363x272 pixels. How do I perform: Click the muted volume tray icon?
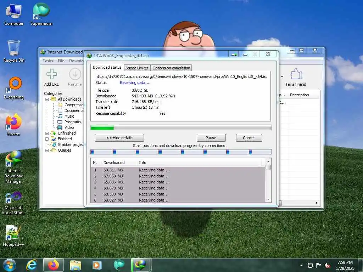[x=327, y=265]
